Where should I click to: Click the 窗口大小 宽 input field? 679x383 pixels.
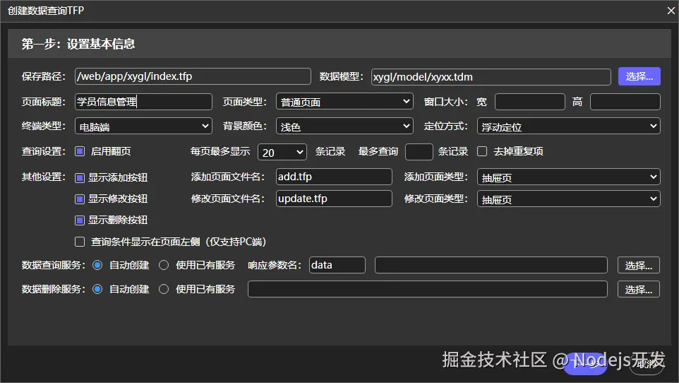point(529,102)
